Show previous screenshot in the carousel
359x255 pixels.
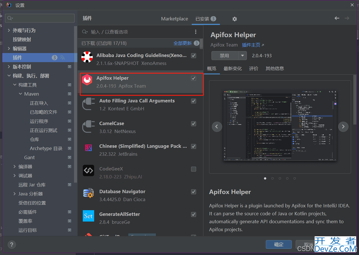tap(217, 127)
